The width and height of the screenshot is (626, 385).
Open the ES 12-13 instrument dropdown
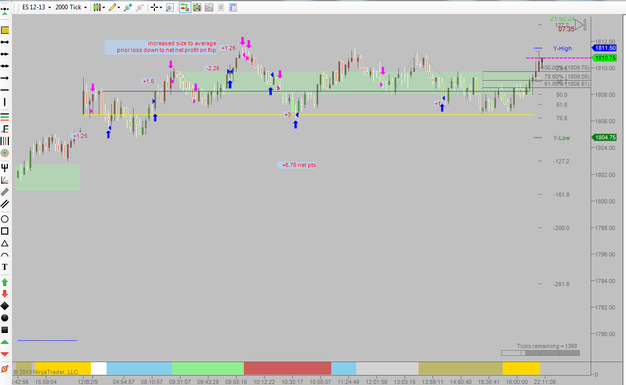point(36,7)
